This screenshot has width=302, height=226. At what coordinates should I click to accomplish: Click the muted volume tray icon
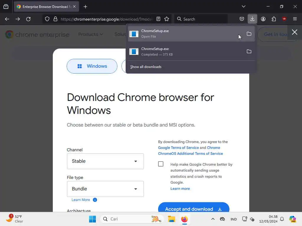pos(252,219)
